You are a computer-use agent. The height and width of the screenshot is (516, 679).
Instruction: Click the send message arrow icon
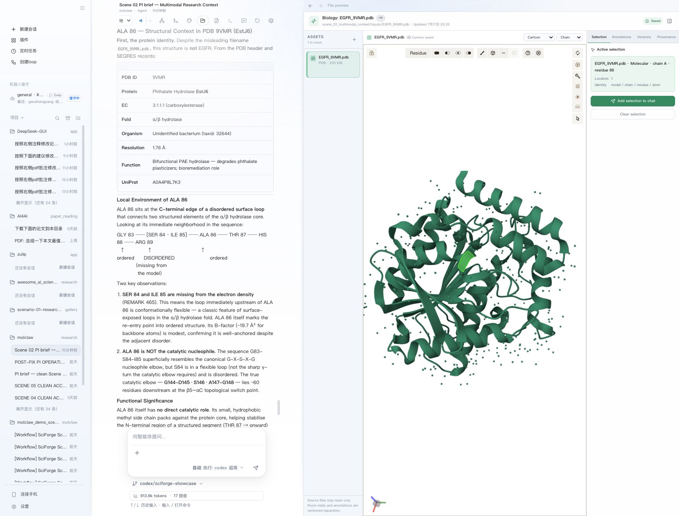point(256,468)
